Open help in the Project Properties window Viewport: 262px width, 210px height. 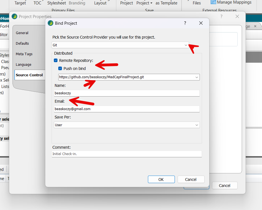coord(221,16)
